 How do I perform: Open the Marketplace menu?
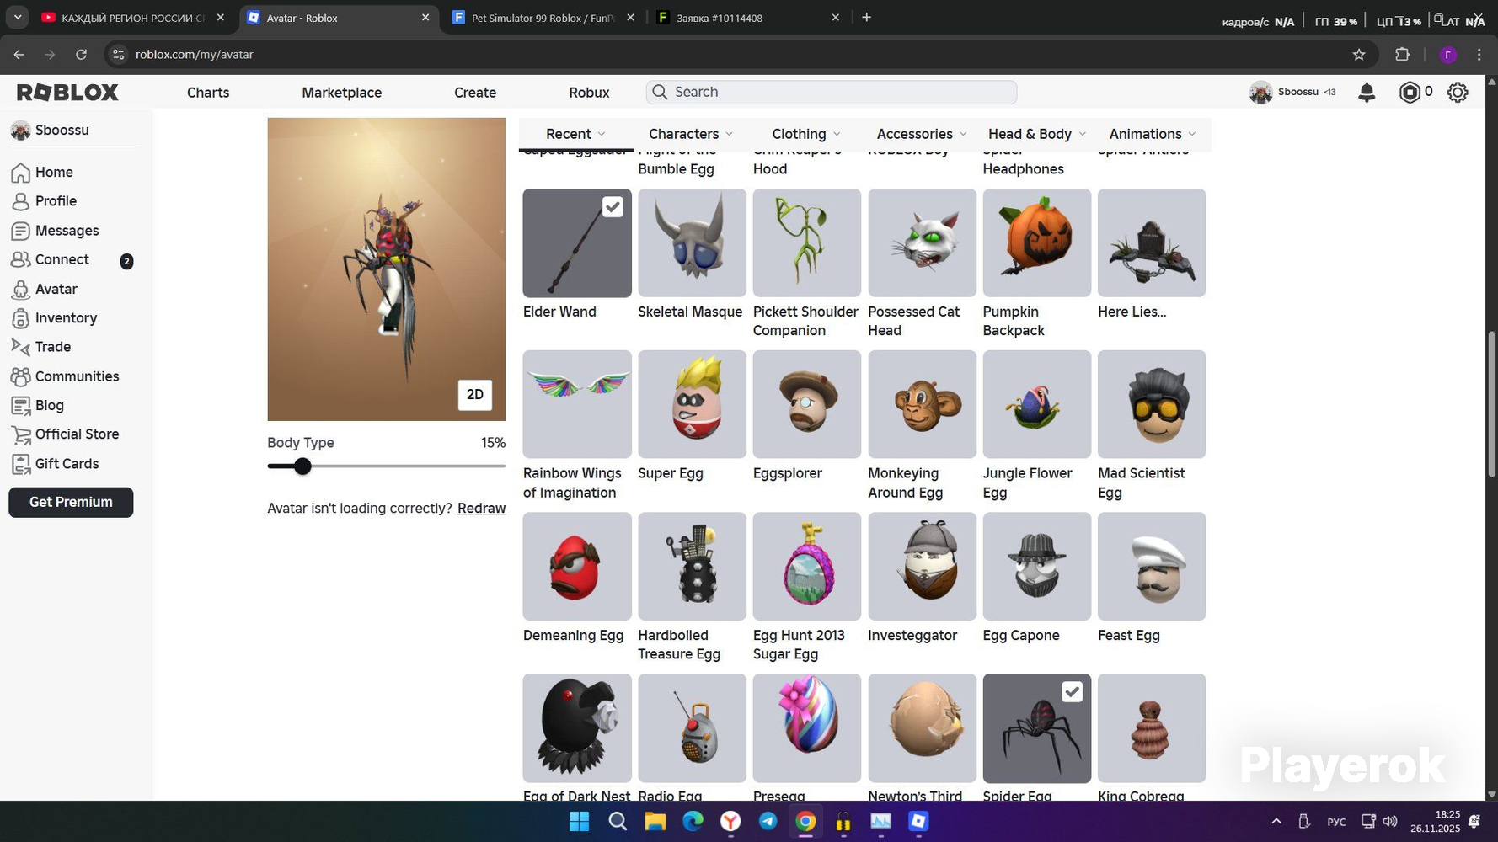point(342,93)
